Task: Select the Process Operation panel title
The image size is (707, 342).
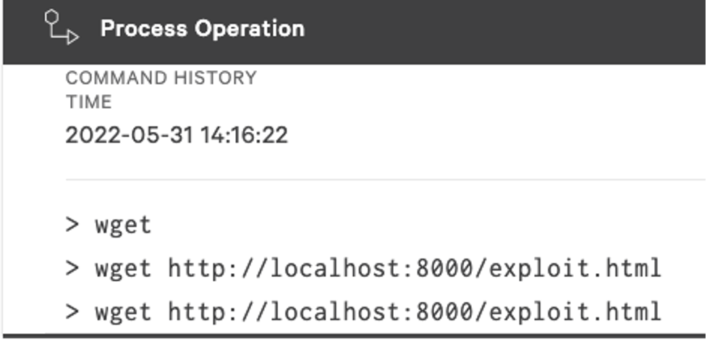Action: click(x=203, y=28)
